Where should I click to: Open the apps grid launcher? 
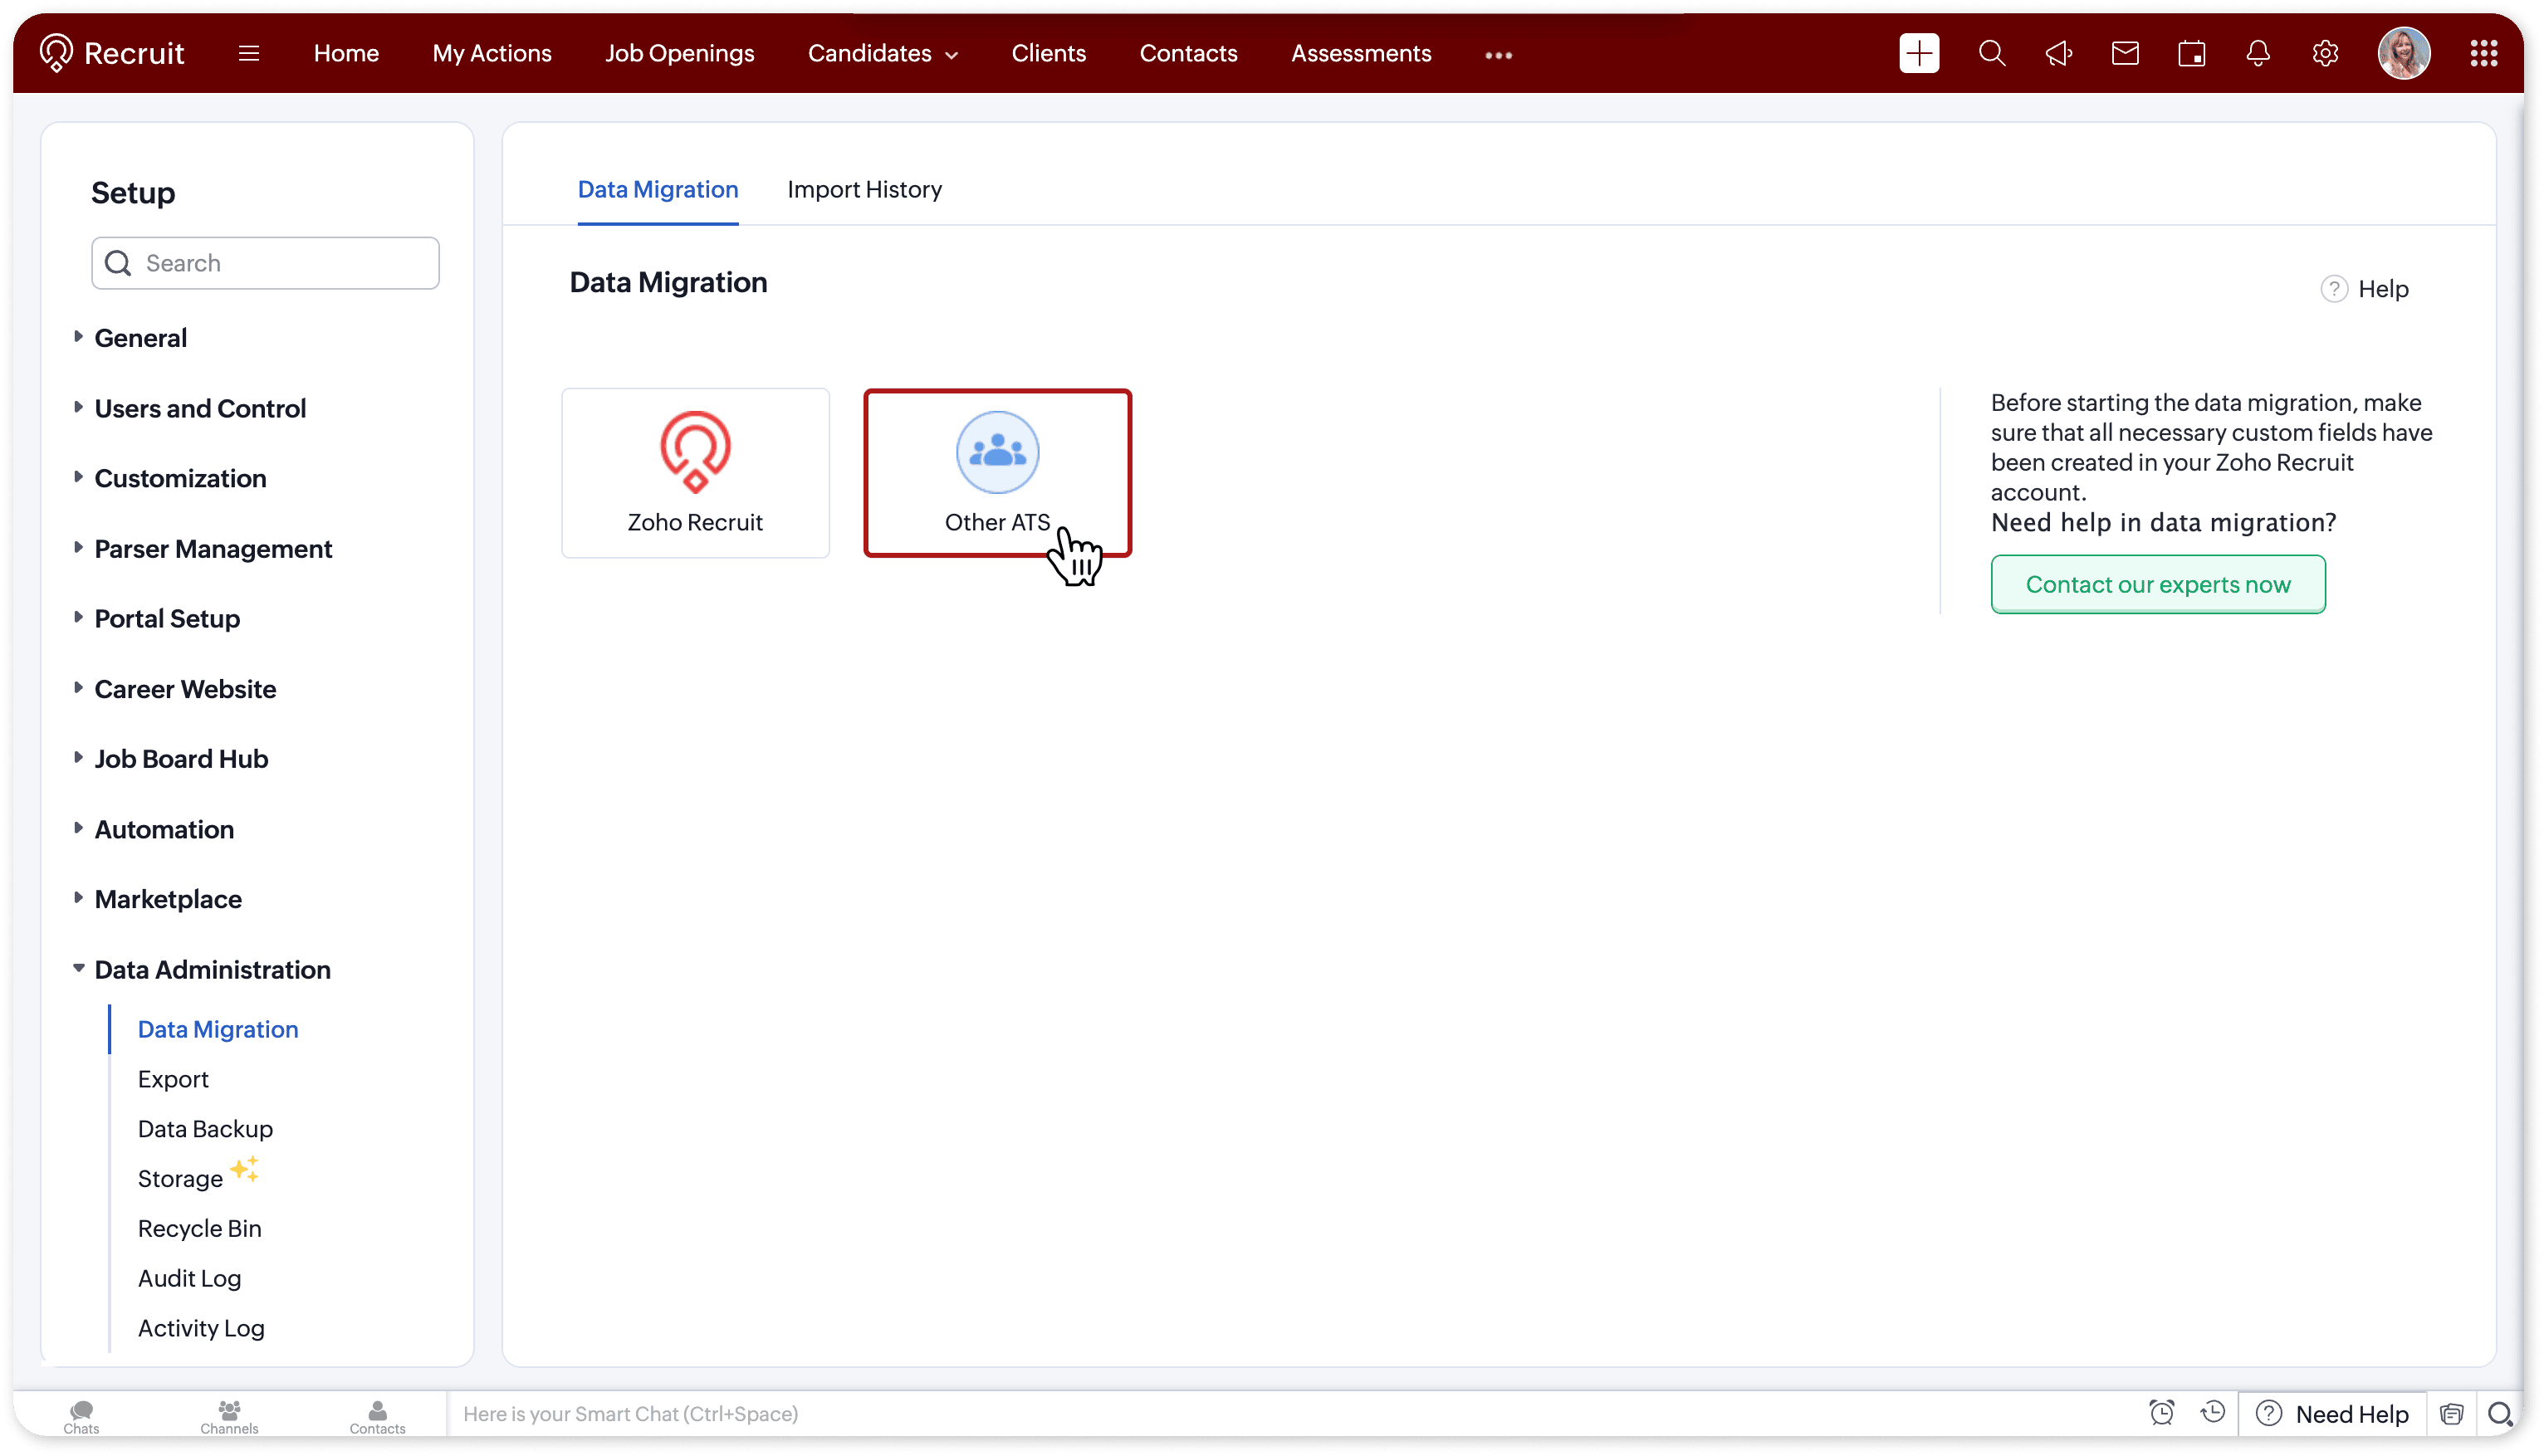coord(2483,53)
